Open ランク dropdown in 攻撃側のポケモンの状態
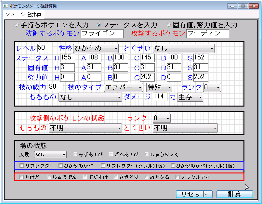 tap(162, 118)
